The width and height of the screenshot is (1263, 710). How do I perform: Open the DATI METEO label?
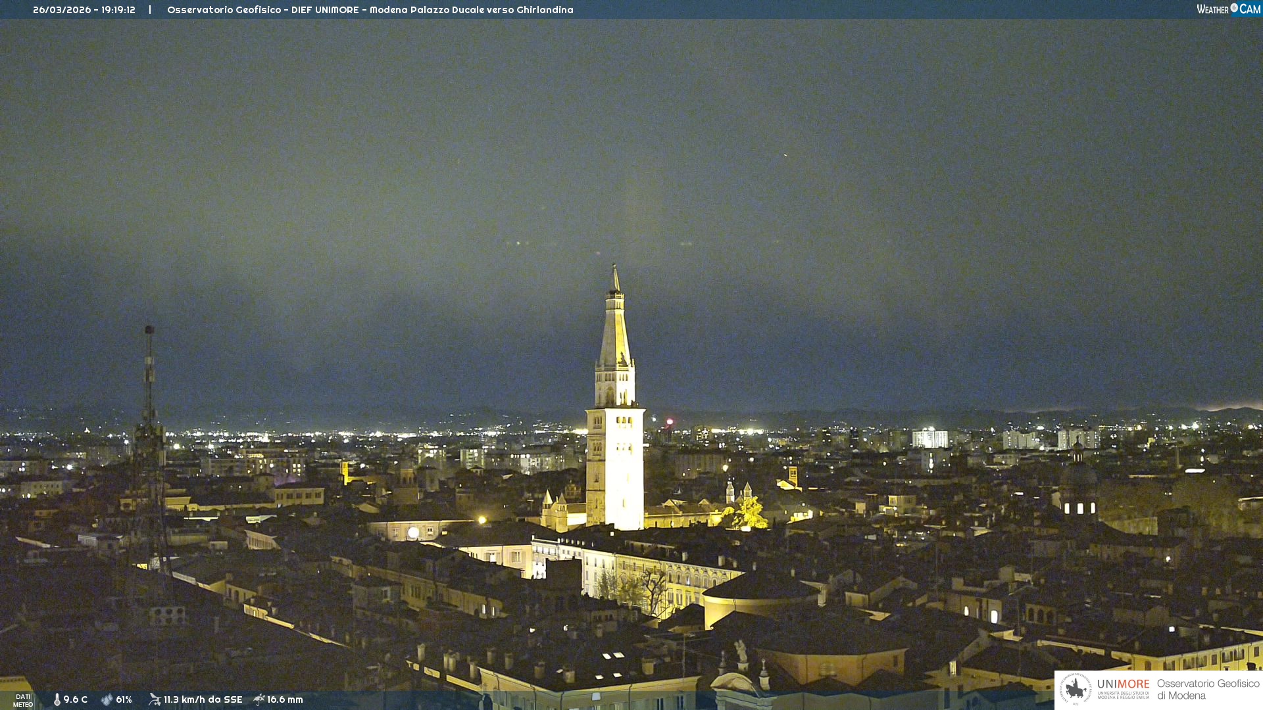point(23,700)
